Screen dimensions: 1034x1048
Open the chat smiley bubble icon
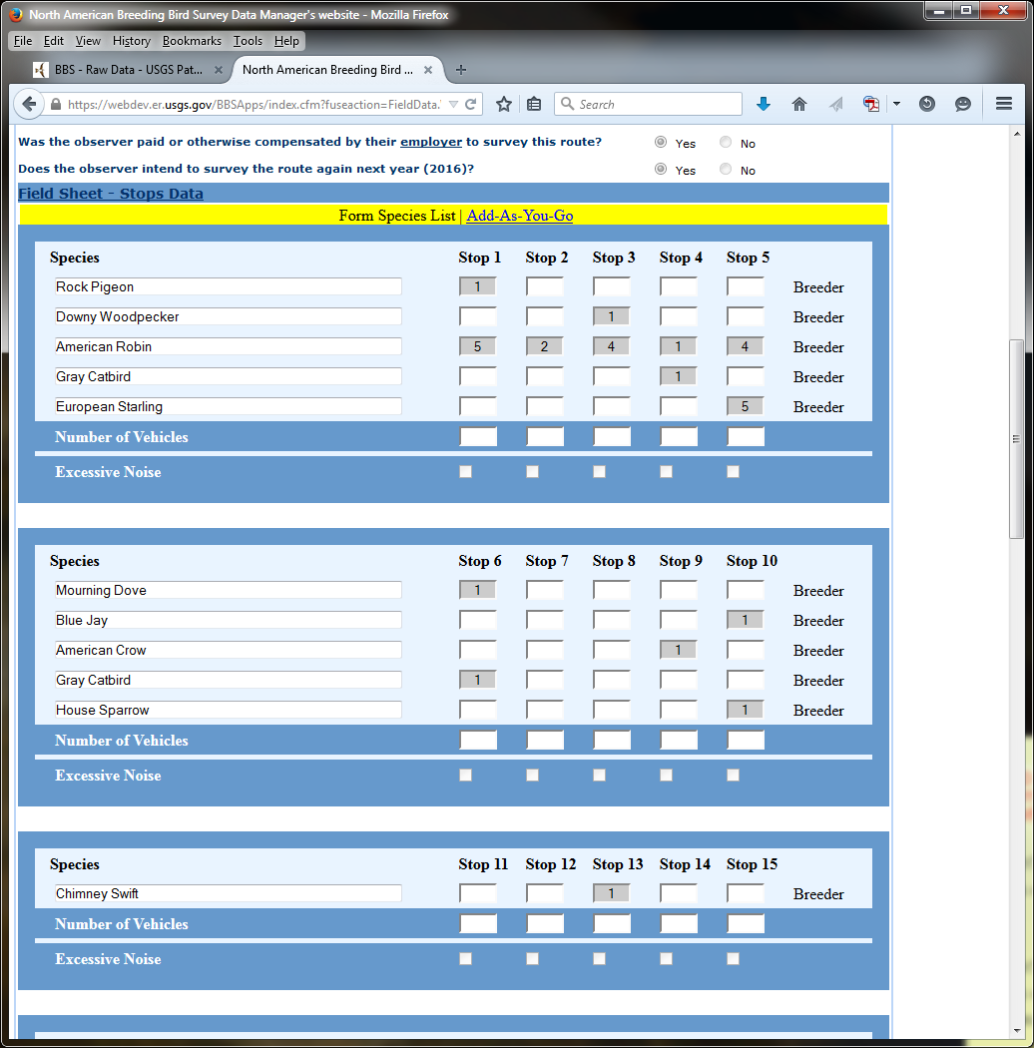[x=962, y=104]
